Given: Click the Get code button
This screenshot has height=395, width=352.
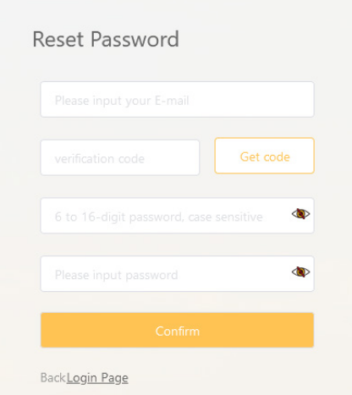Looking at the screenshot, I should click(x=265, y=156).
